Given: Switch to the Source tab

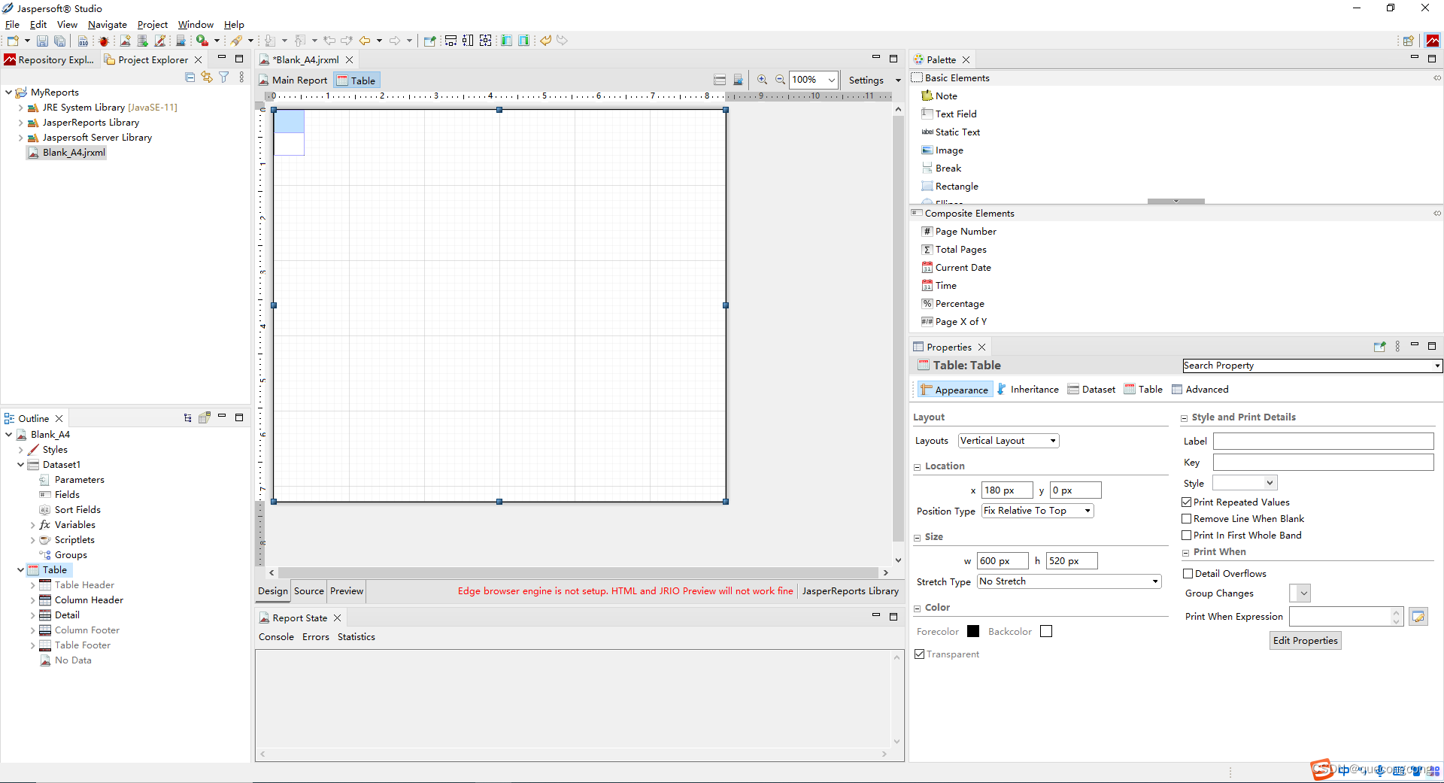Looking at the screenshot, I should coord(309,591).
